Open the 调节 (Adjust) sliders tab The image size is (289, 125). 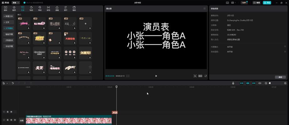[66, 8]
